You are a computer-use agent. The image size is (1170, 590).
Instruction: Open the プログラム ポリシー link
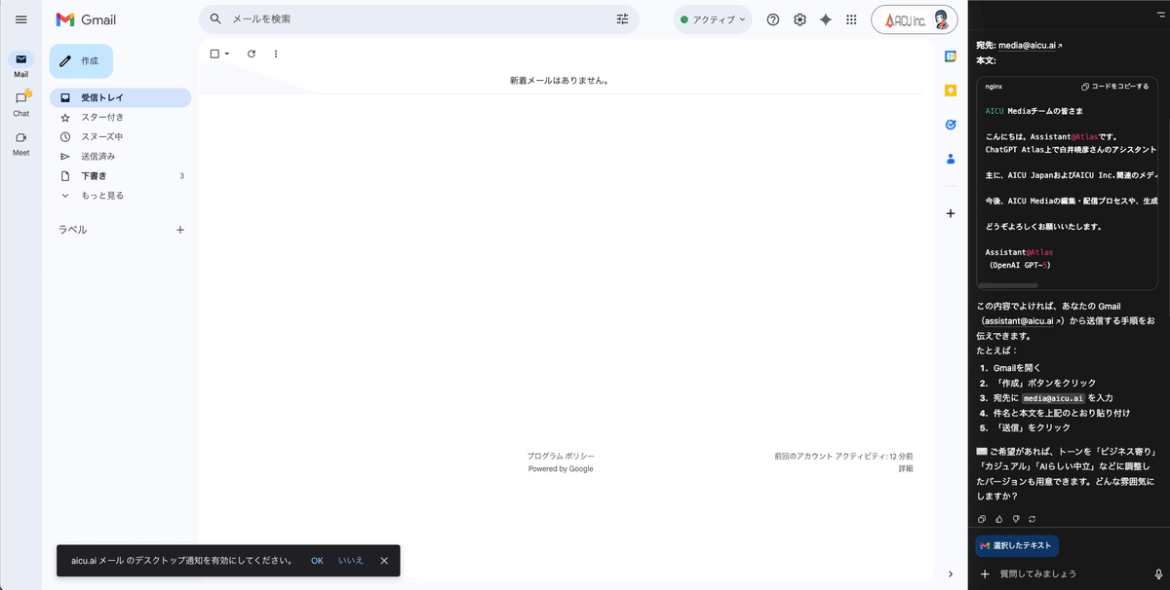(x=561, y=456)
